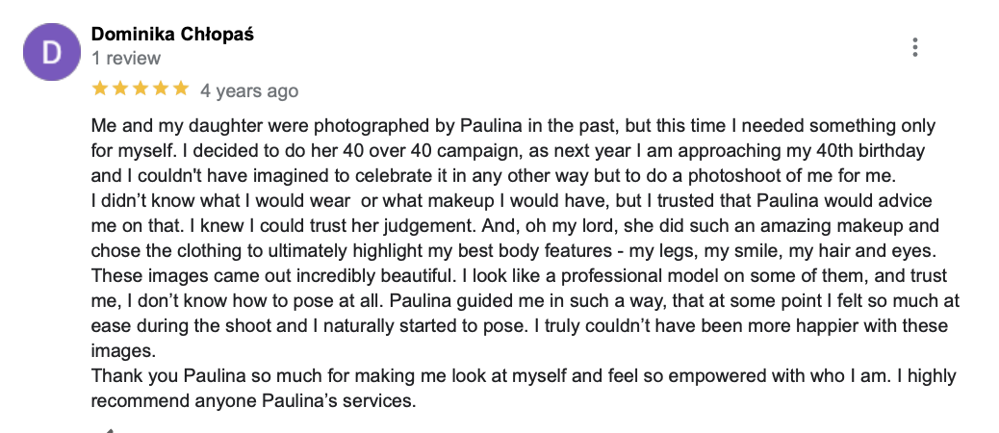Screen dimensions: 999x433
Task: Click the second yellow rating star
Action: [x=120, y=89]
